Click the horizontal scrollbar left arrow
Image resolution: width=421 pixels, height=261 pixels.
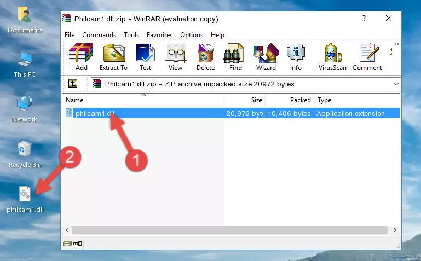pyautogui.click(x=67, y=230)
